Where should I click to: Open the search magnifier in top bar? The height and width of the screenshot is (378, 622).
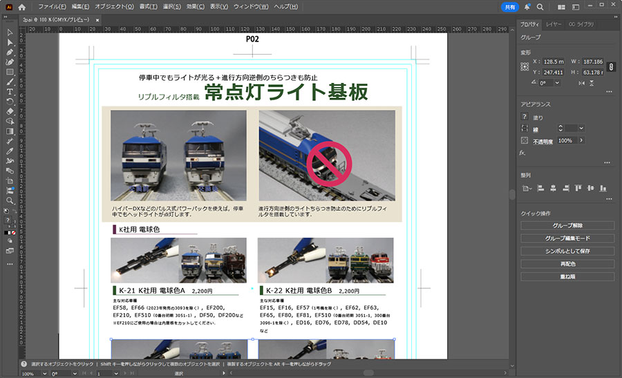coord(540,7)
